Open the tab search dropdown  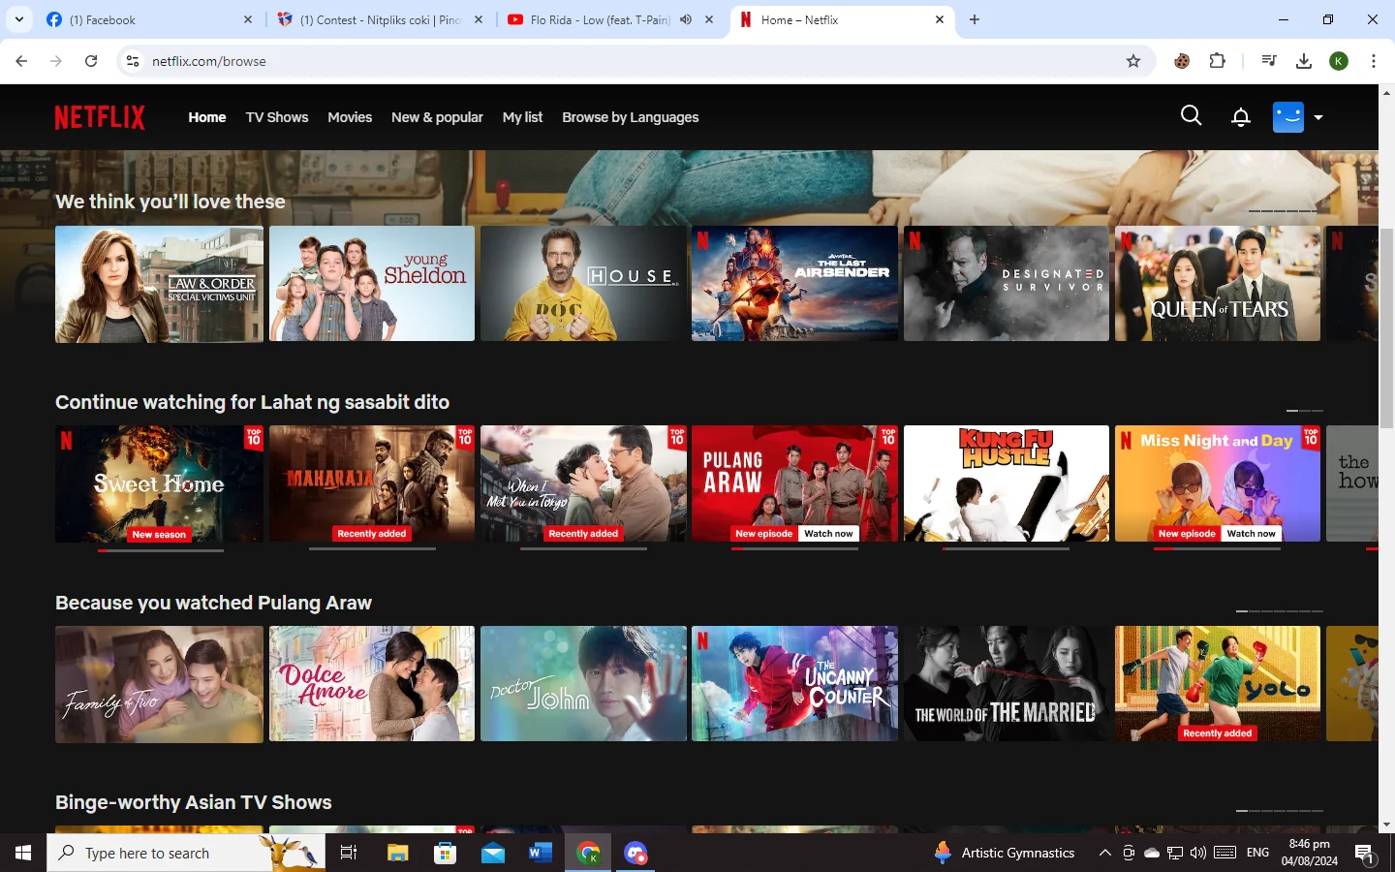(19, 19)
